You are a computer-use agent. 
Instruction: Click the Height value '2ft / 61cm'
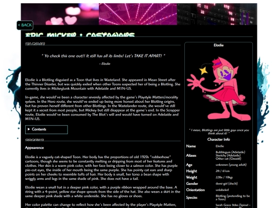pyautogui.click(x=222, y=171)
